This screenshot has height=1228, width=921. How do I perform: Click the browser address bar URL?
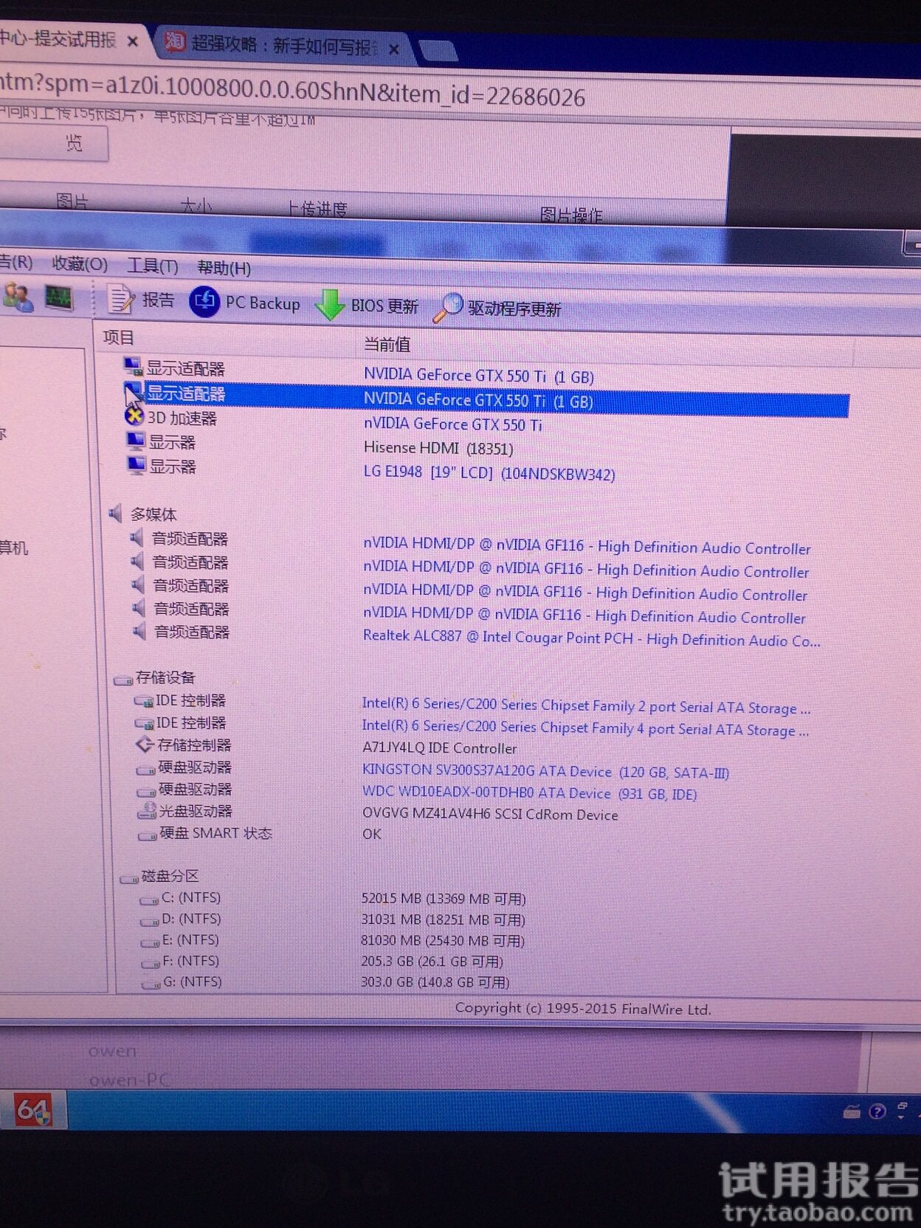pyautogui.click(x=292, y=90)
